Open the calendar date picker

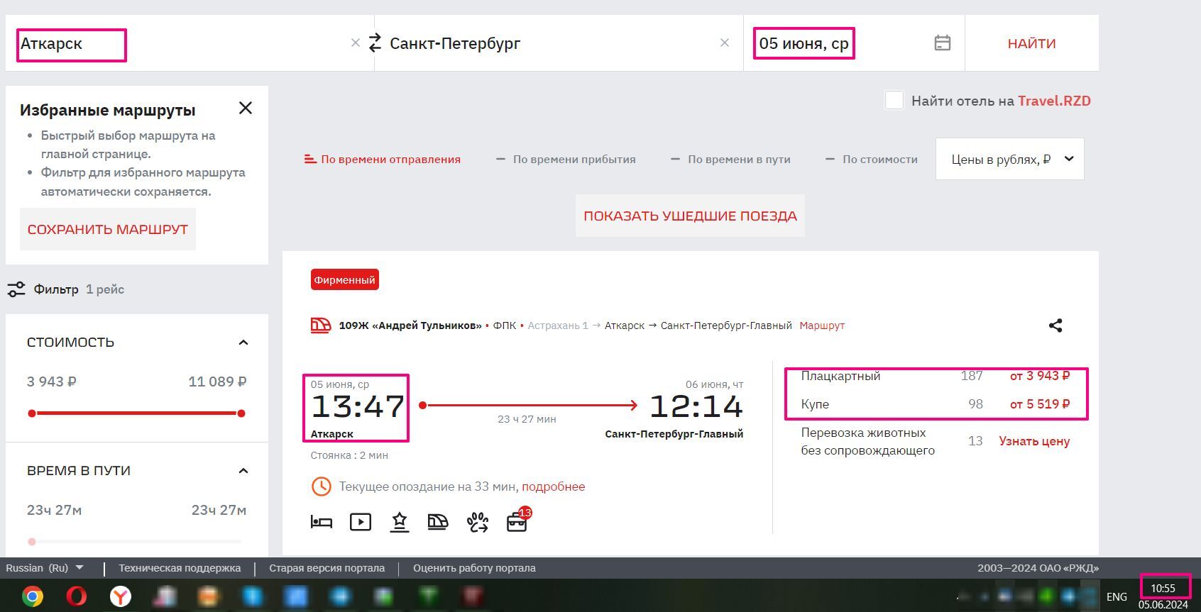[942, 43]
